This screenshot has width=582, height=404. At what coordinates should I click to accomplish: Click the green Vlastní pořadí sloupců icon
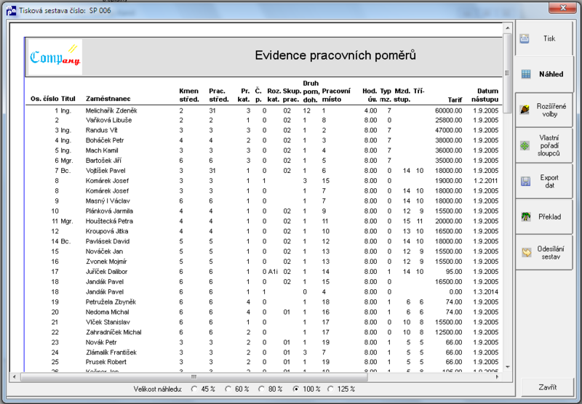pyautogui.click(x=525, y=145)
